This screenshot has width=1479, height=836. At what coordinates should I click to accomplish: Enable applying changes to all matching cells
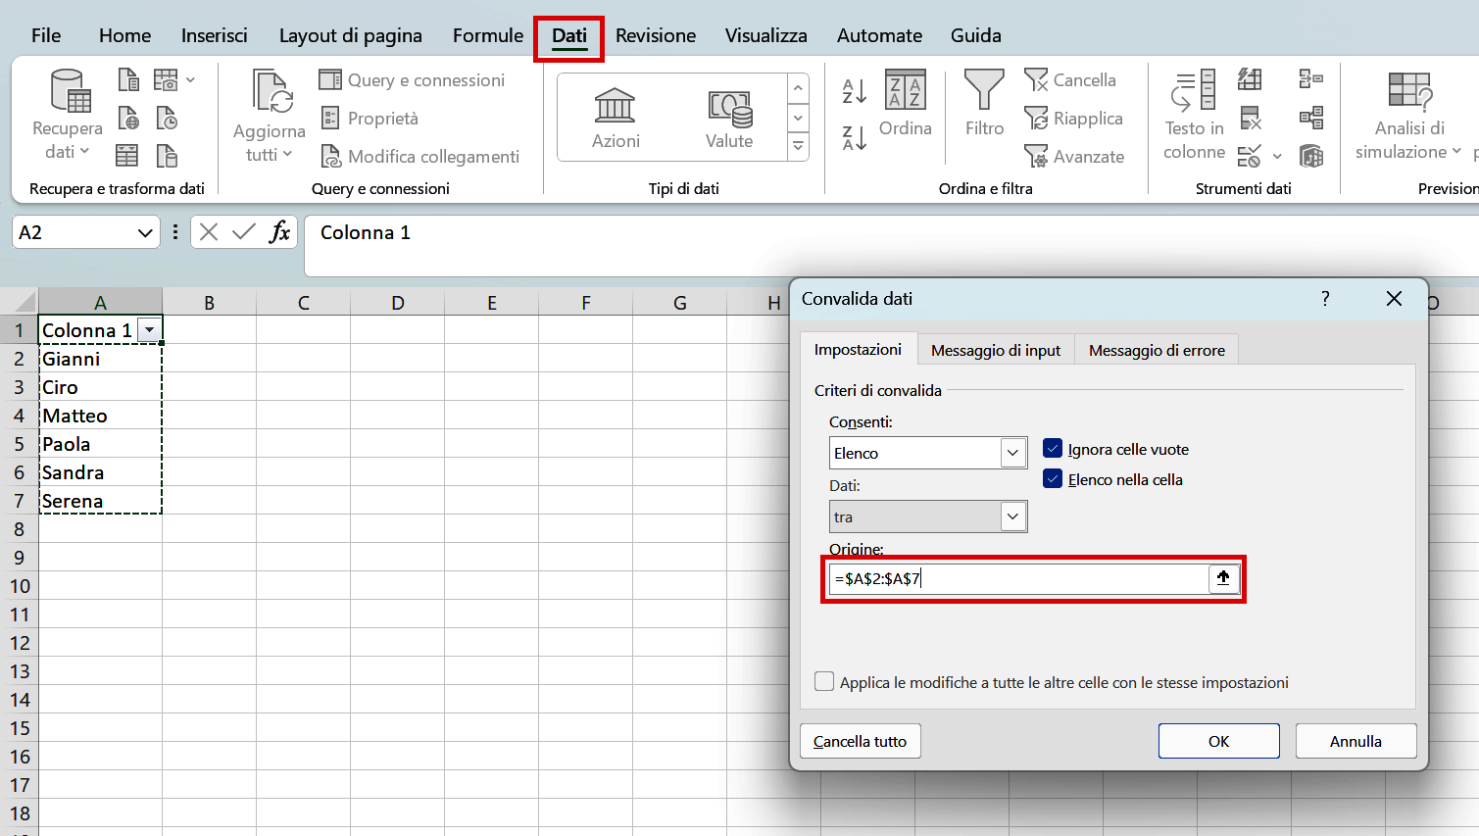(x=824, y=681)
